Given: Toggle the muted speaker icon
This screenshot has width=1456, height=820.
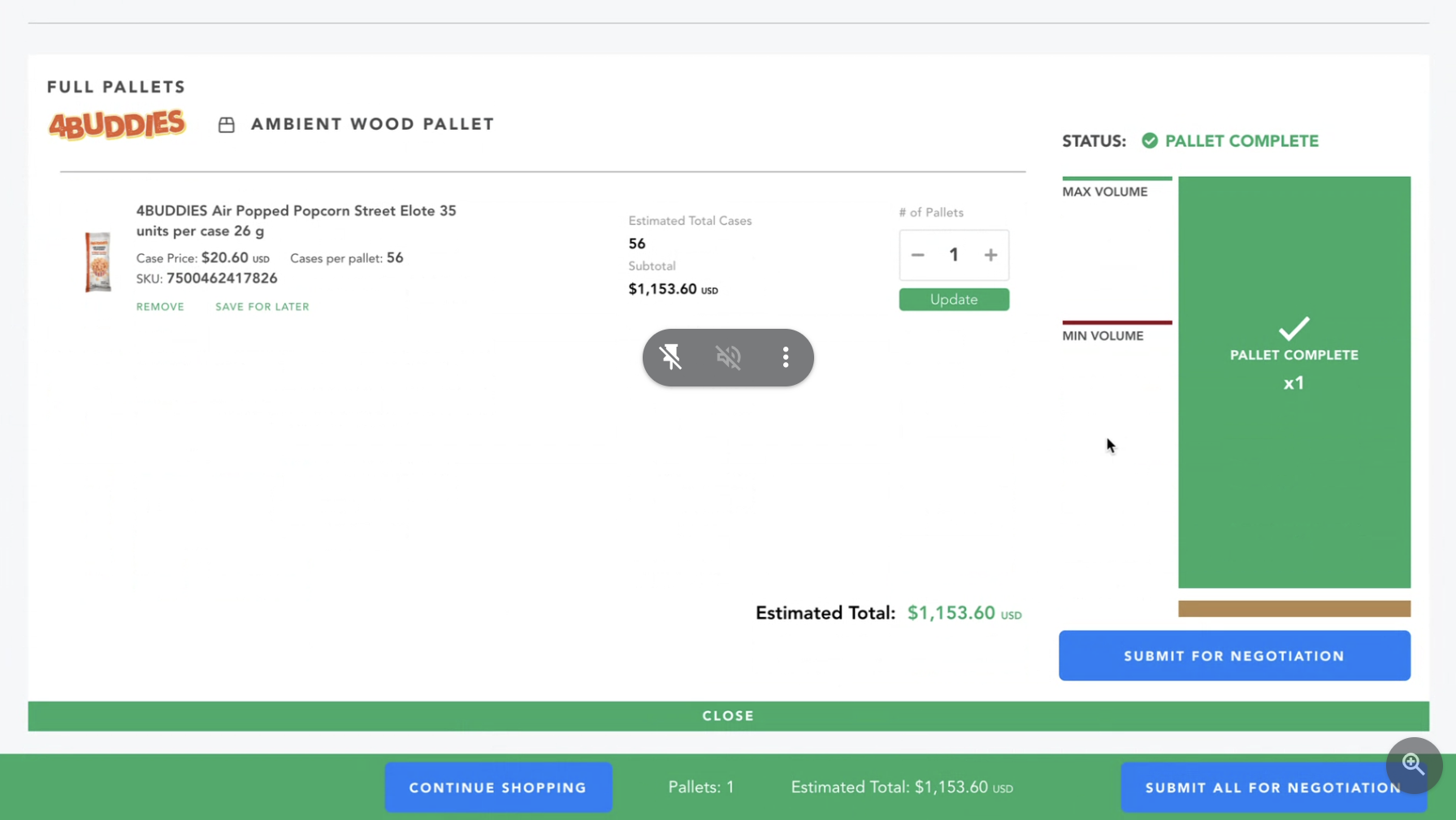Looking at the screenshot, I should tap(729, 357).
